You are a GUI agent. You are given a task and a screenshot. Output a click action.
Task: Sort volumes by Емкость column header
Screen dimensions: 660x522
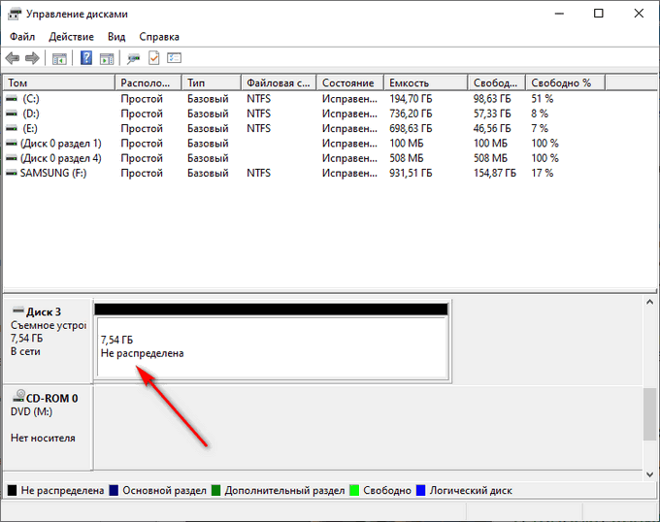click(425, 82)
